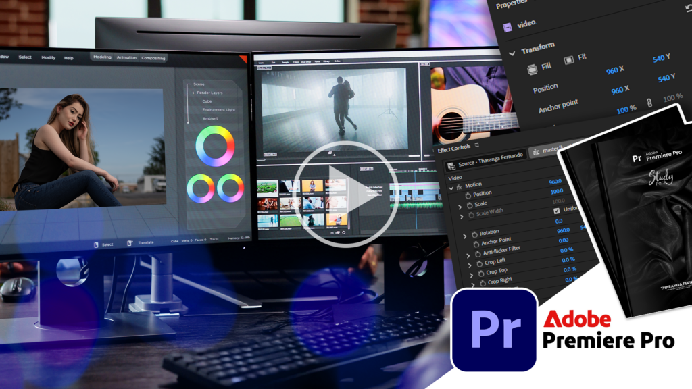Open the Modify menu
Screen dimensions: 692x389
pyautogui.click(x=49, y=58)
